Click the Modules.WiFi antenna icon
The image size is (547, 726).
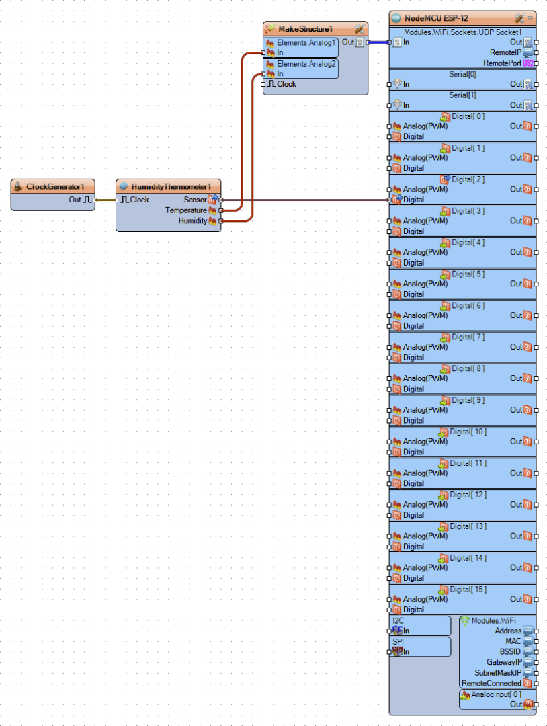tap(466, 620)
